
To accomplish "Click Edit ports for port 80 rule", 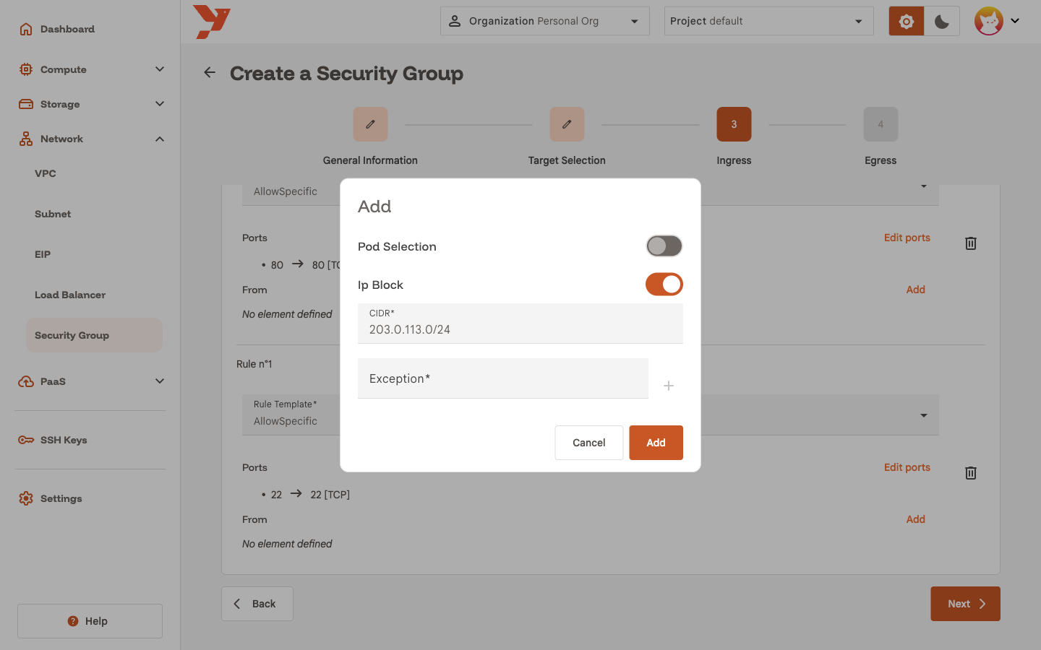I will [907, 238].
